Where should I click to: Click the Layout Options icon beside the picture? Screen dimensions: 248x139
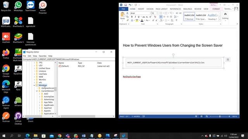click(x=228, y=59)
